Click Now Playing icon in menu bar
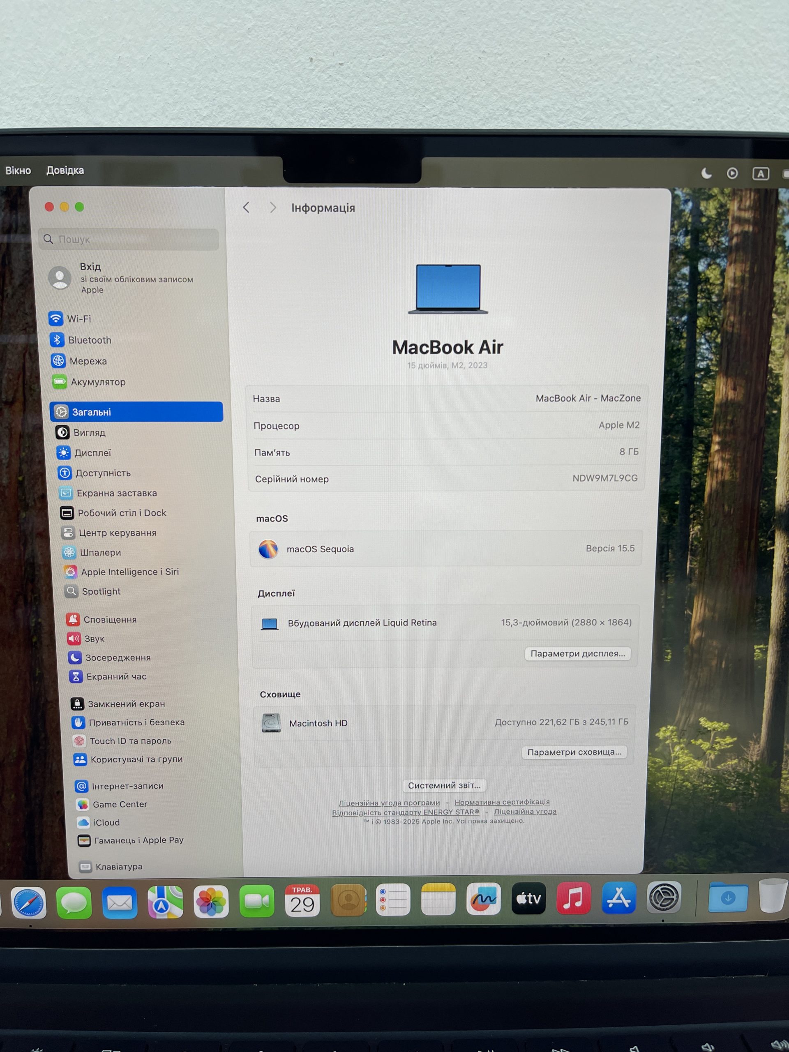Viewport: 789px width, 1052px height. pyautogui.click(x=732, y=173)
